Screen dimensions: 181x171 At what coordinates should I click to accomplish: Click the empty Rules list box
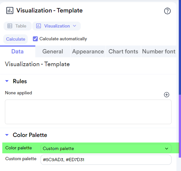point(88,112)
